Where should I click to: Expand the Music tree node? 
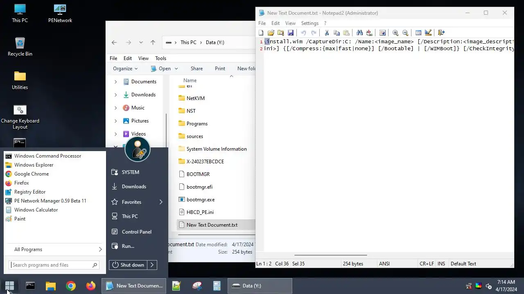coord(115,108)
